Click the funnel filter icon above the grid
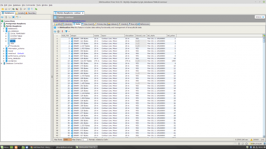The image size is (266, 149). pyautogui.click(x=66, y=31)
